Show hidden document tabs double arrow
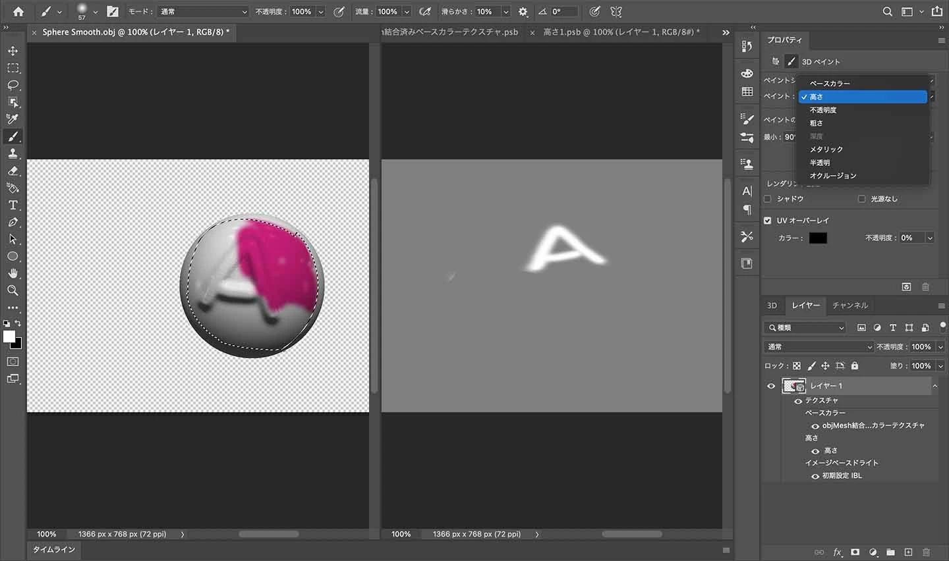Viewport: 949px width, 561px height. (726, 32)
